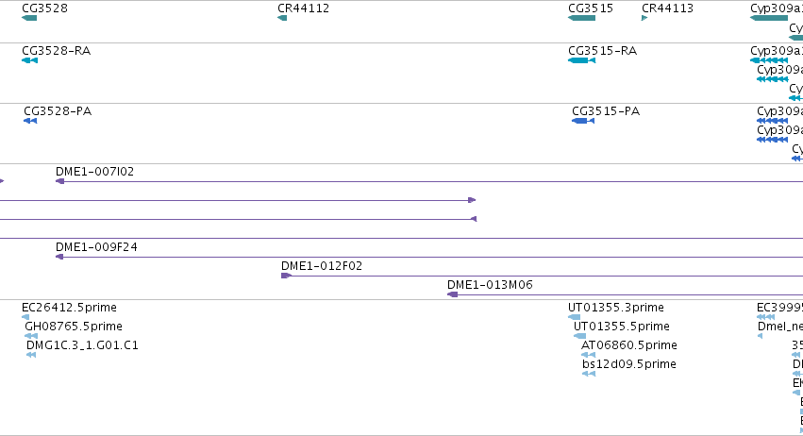The image size is (803, 436).
Task: Click the EC26412.5prime label
Action: pos(69,308)
